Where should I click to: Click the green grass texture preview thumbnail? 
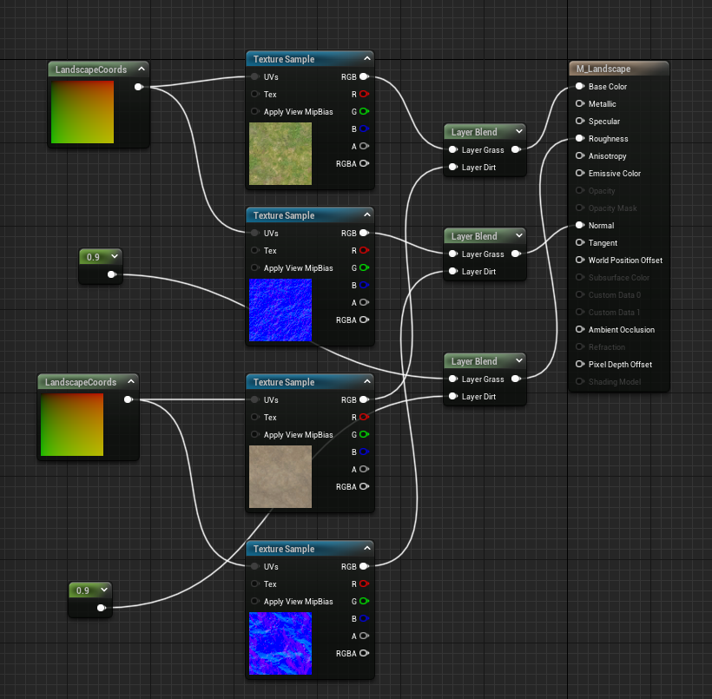280,154
